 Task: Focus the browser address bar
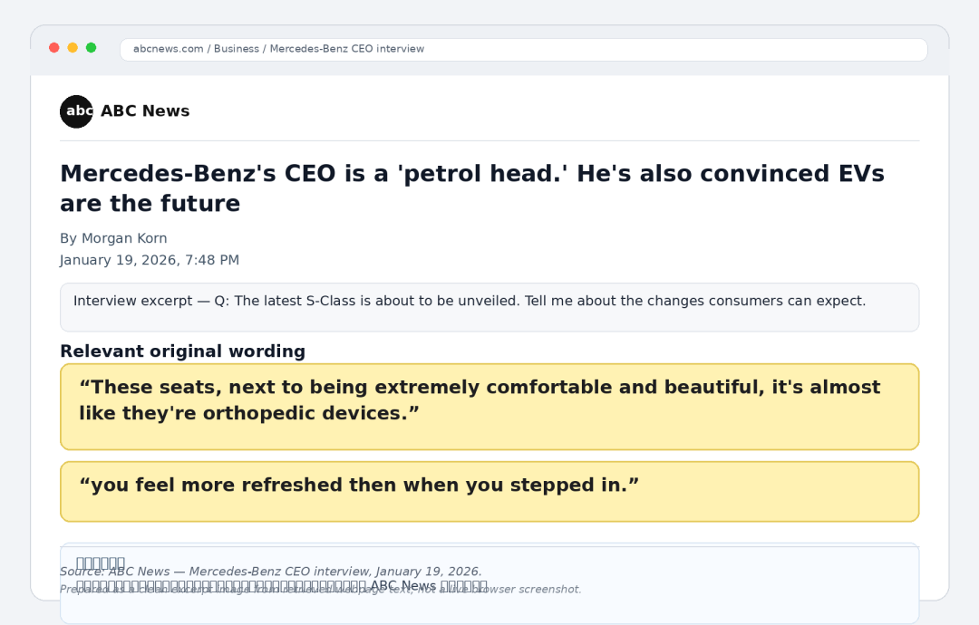pyautogui.click(x=523, y=49)
